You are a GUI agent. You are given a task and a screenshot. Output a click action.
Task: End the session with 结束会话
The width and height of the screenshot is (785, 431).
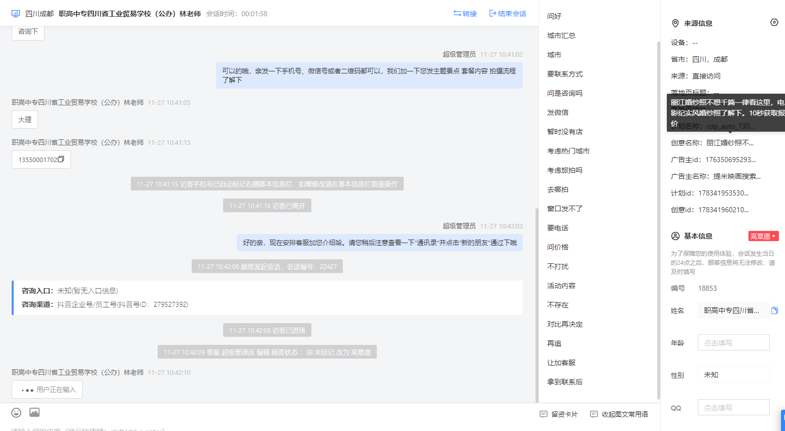(x=508, y=14)
